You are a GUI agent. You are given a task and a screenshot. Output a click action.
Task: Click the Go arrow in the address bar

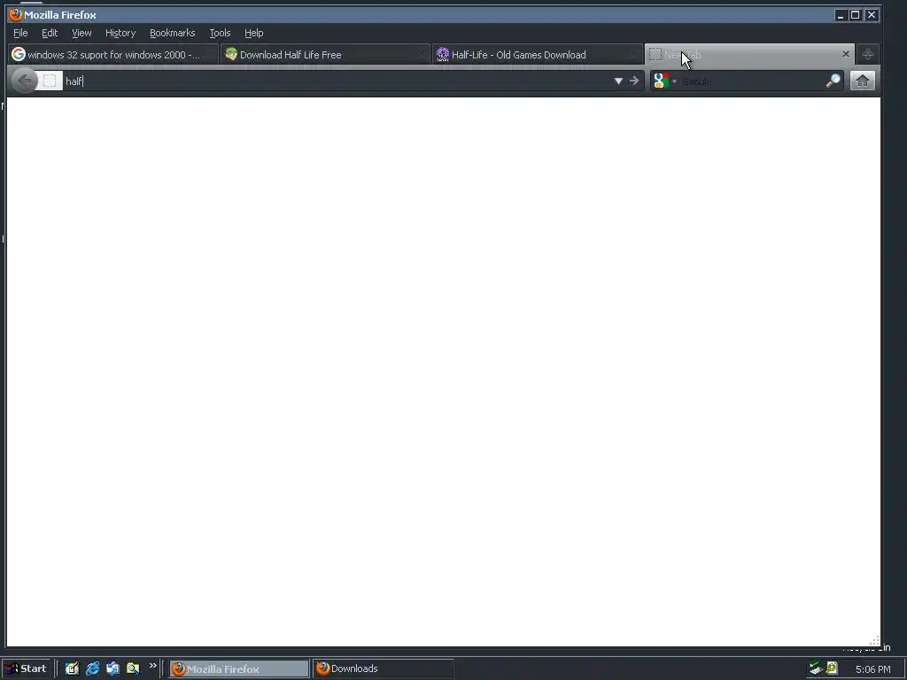click(x=634, y=81)
